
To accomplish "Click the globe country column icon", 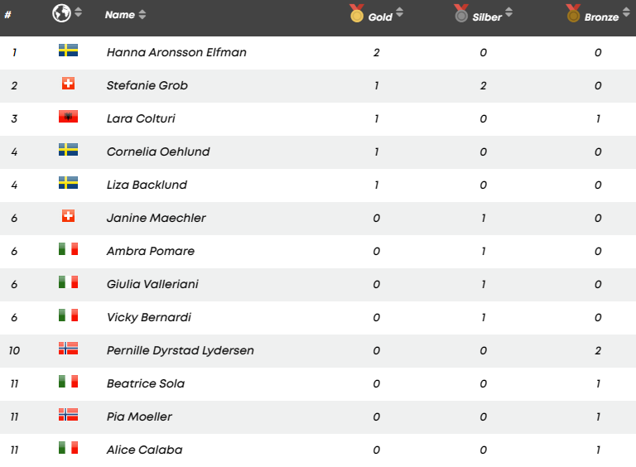I will tap(61, 13).
